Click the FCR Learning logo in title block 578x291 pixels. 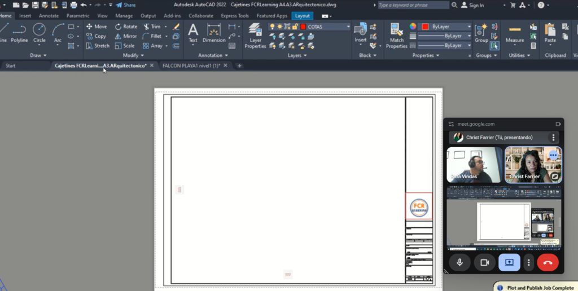tap(419, 206)
